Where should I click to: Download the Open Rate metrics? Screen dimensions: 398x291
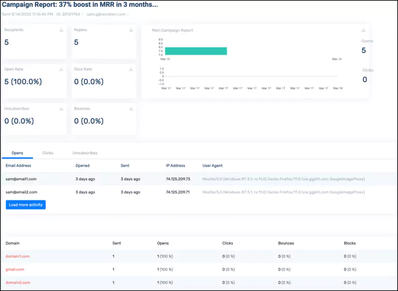coord(60,69)
